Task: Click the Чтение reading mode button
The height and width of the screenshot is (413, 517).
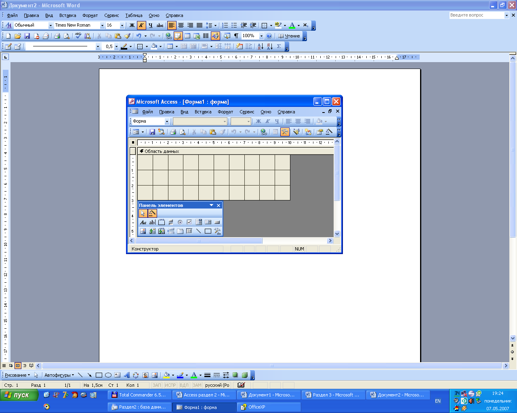Action: click(x=289, y=36)
